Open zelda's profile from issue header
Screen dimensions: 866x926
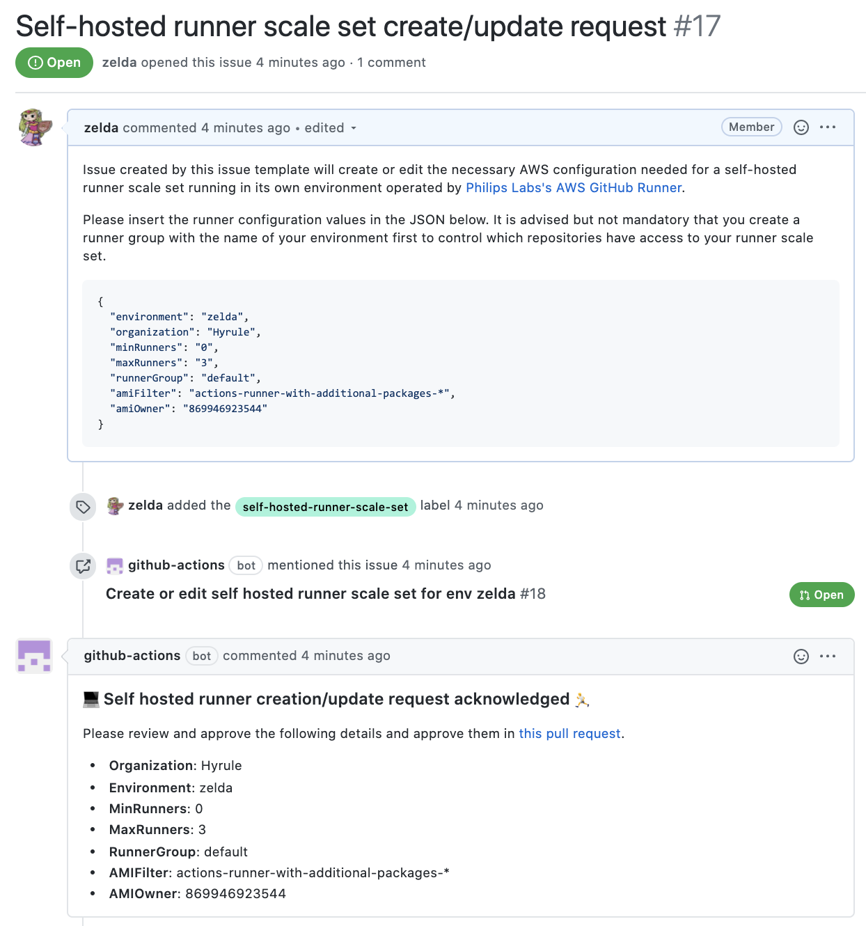[x=119, y=63]
